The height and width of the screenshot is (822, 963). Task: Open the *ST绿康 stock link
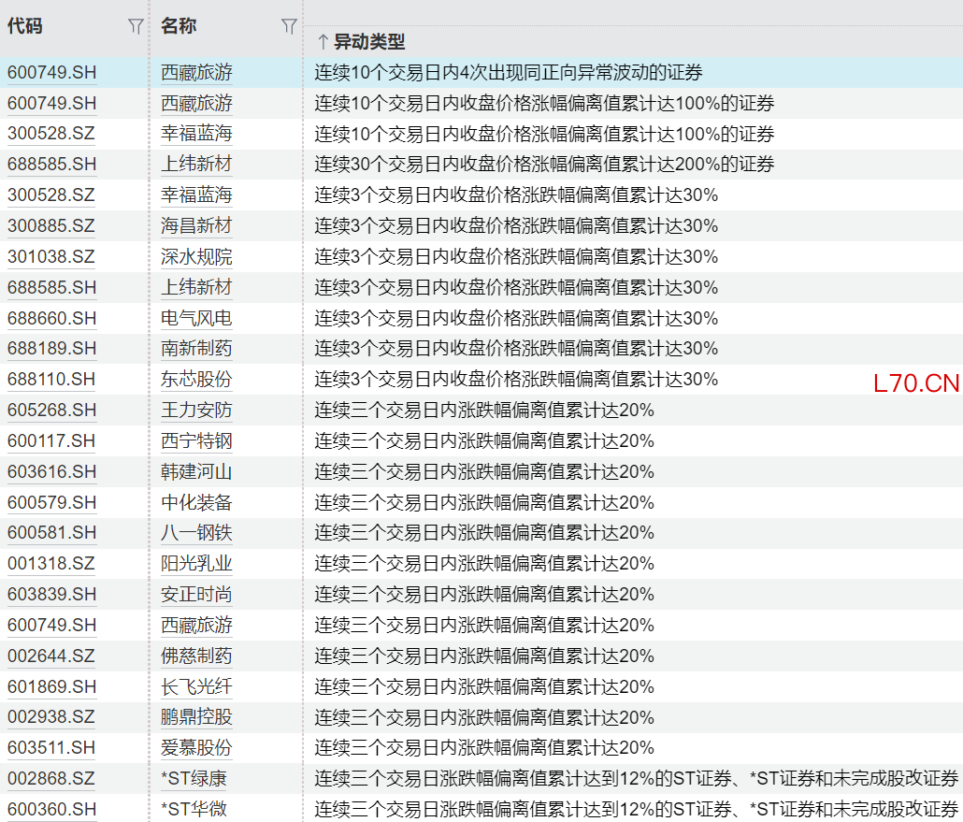194,778
